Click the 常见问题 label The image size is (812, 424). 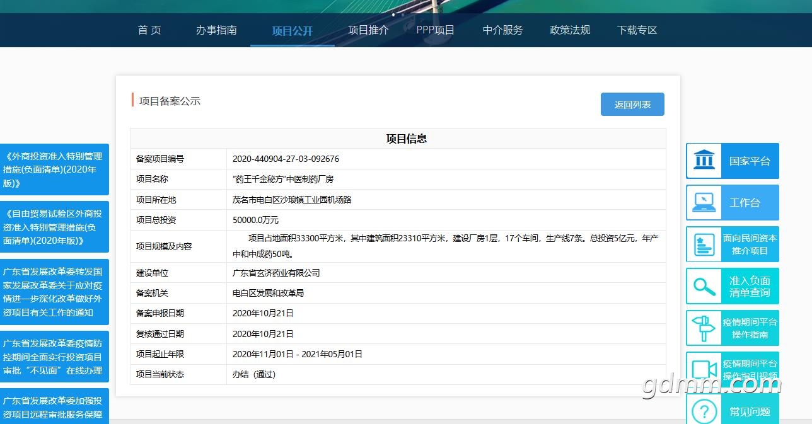pyautogui.click(x=750, y=411)
